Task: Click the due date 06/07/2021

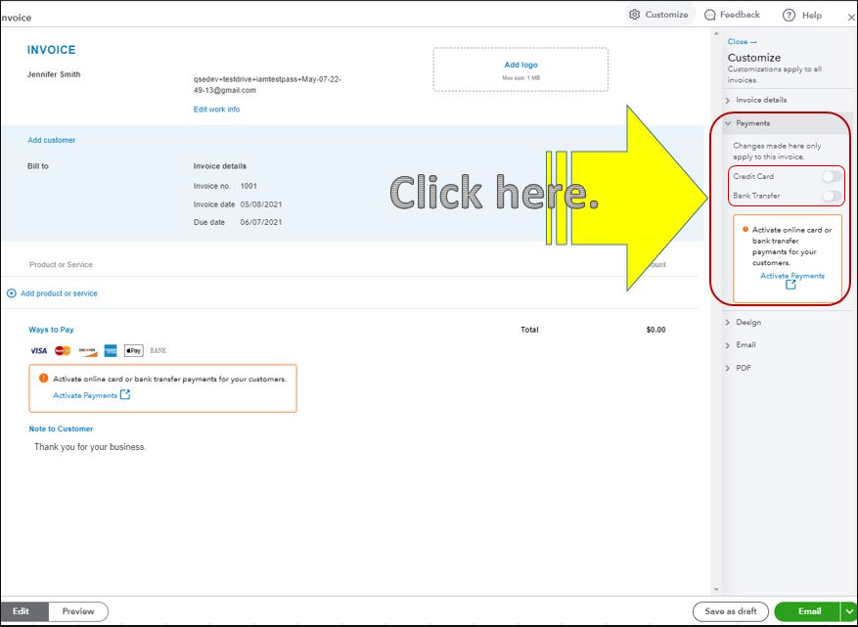Action: click(261, 223)
